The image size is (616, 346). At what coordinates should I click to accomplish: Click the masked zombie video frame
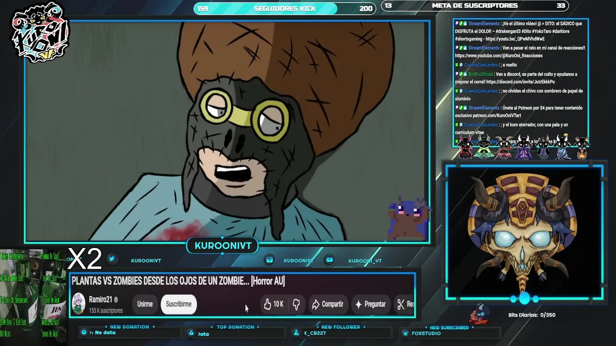227,131
